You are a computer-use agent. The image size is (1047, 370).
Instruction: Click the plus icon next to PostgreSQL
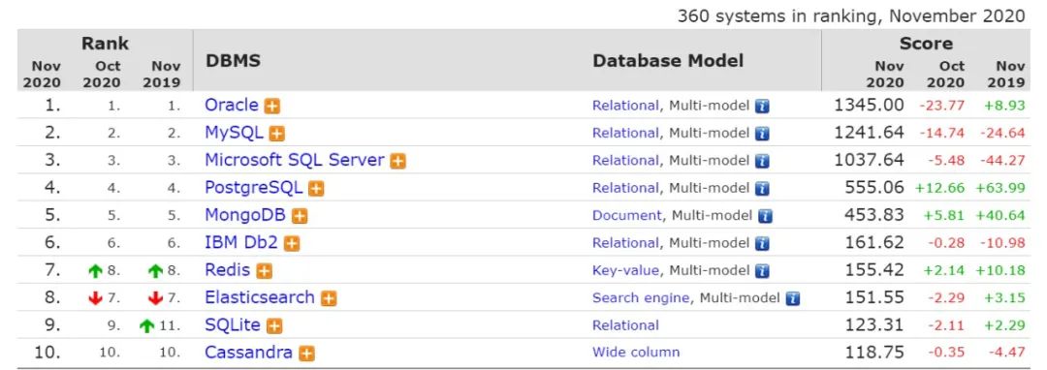click(x=316, y=189)
